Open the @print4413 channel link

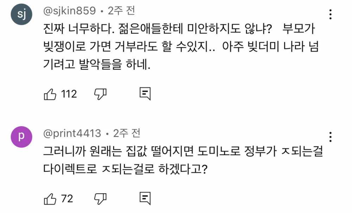pos(72,134)
